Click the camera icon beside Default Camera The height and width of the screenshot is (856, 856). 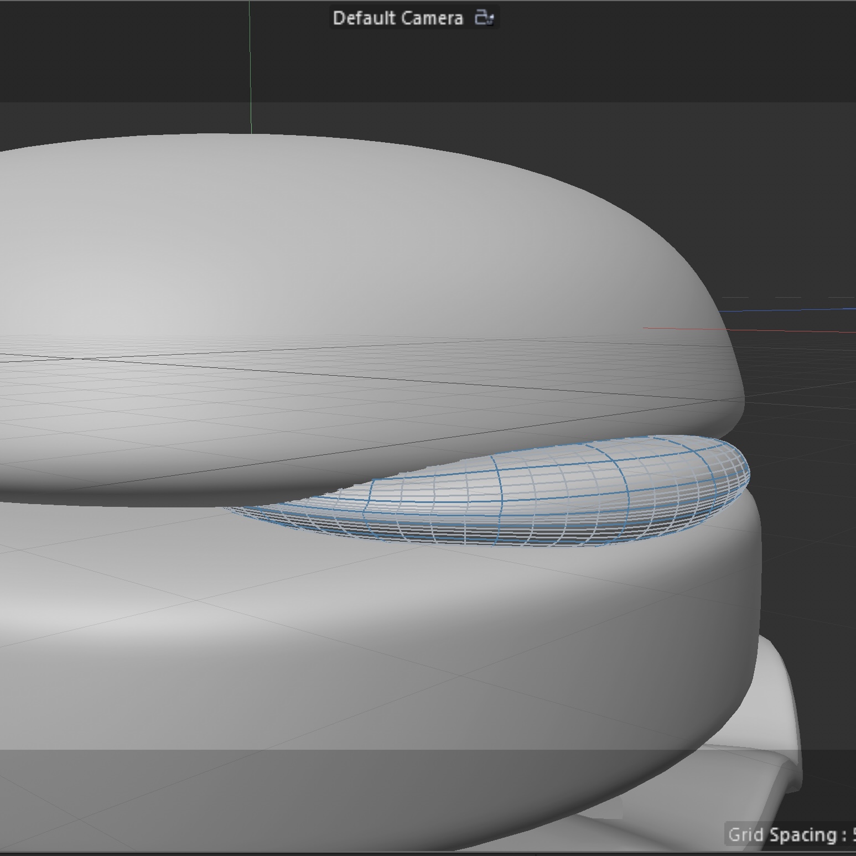(484, 18)
